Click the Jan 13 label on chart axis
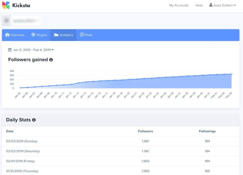The height and width of the screenshot is (175, 243). [76, 95]
